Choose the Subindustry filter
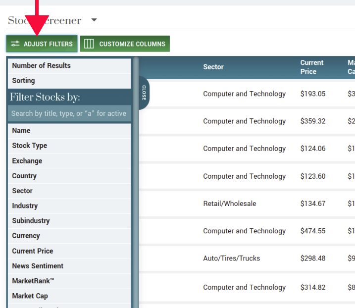This screenshot has width=355, height=308. pyautogui.click(x=31, y=221)
